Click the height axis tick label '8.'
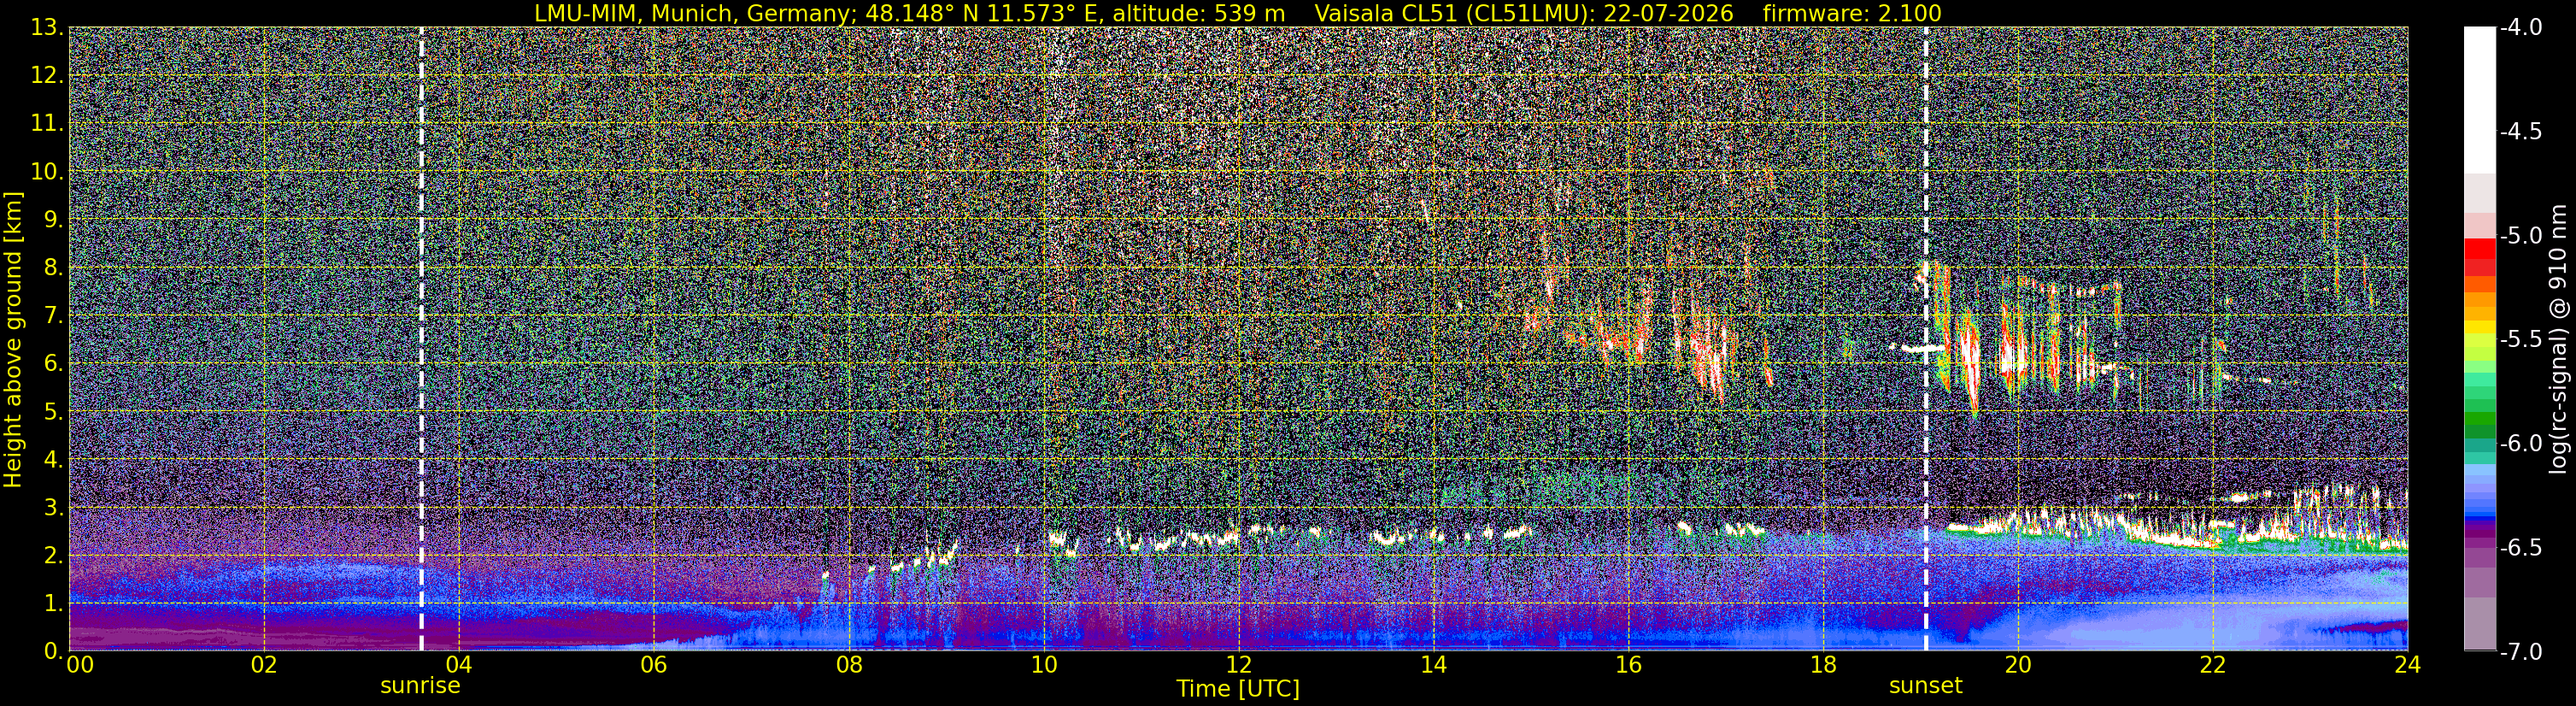The width and height of the screenshot is (2576, 706). tap(54, 267)
